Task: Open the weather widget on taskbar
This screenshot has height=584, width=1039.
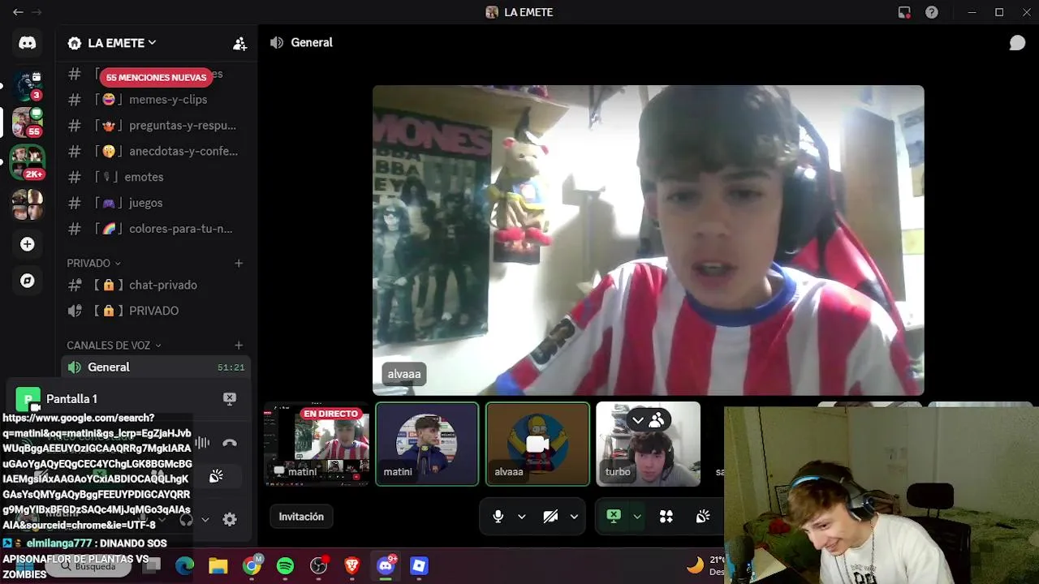Action: (x=705, y=565)
